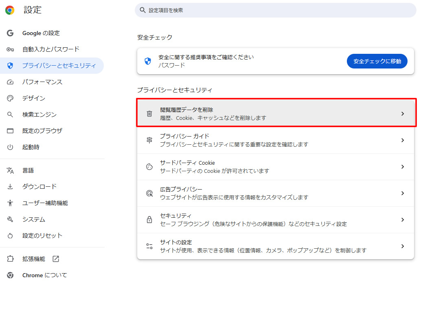Image resolution: width=434 pixels, height=318 pixels.
Task: Click the blue shield icon in 安全チェック
Action: [148, 61]
